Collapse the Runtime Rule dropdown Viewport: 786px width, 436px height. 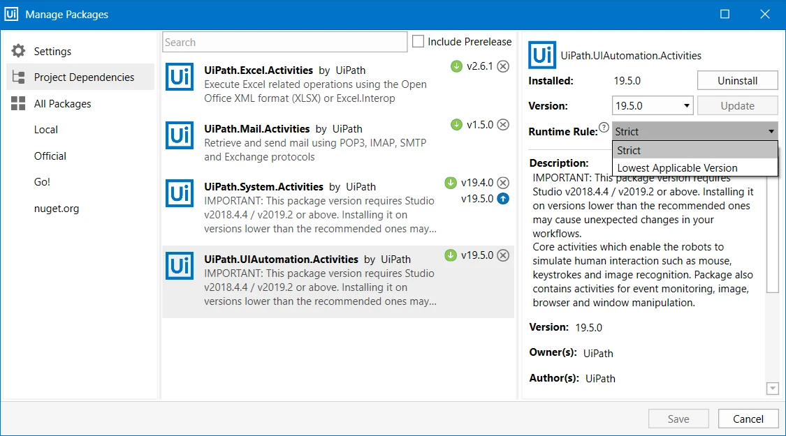tap(694, 131)
